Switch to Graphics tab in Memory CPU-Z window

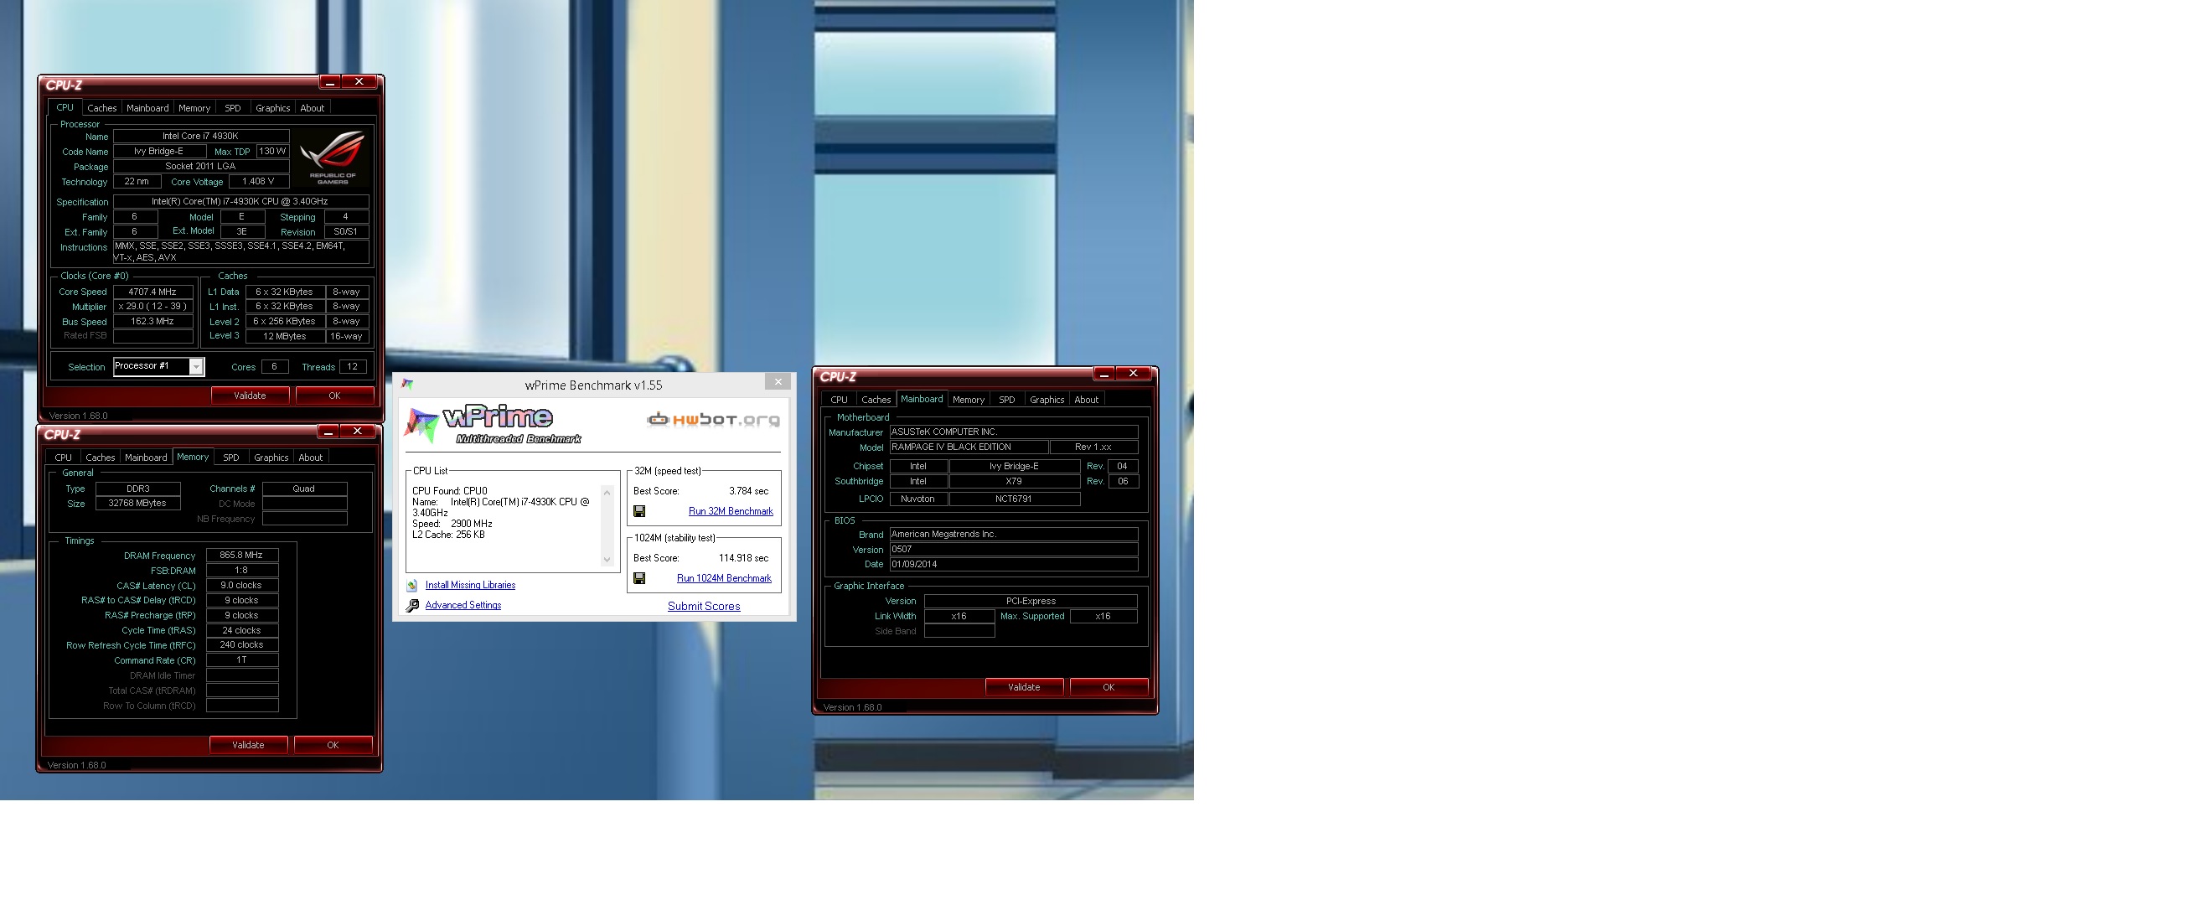coord(271,458)
